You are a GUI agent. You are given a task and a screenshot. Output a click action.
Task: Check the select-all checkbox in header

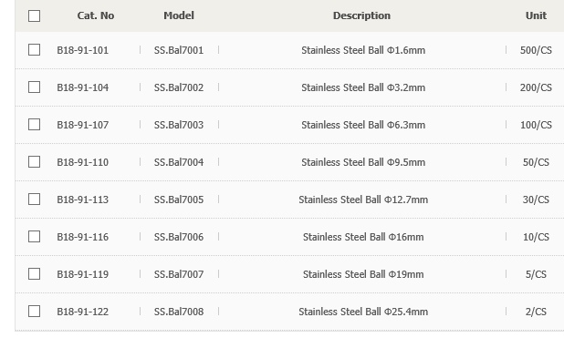[34, 15]
